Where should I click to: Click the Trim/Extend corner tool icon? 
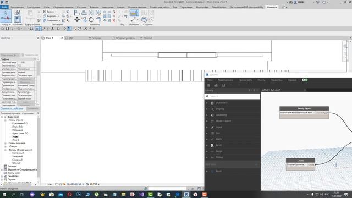pyautogui.click(x=98, y=20)
